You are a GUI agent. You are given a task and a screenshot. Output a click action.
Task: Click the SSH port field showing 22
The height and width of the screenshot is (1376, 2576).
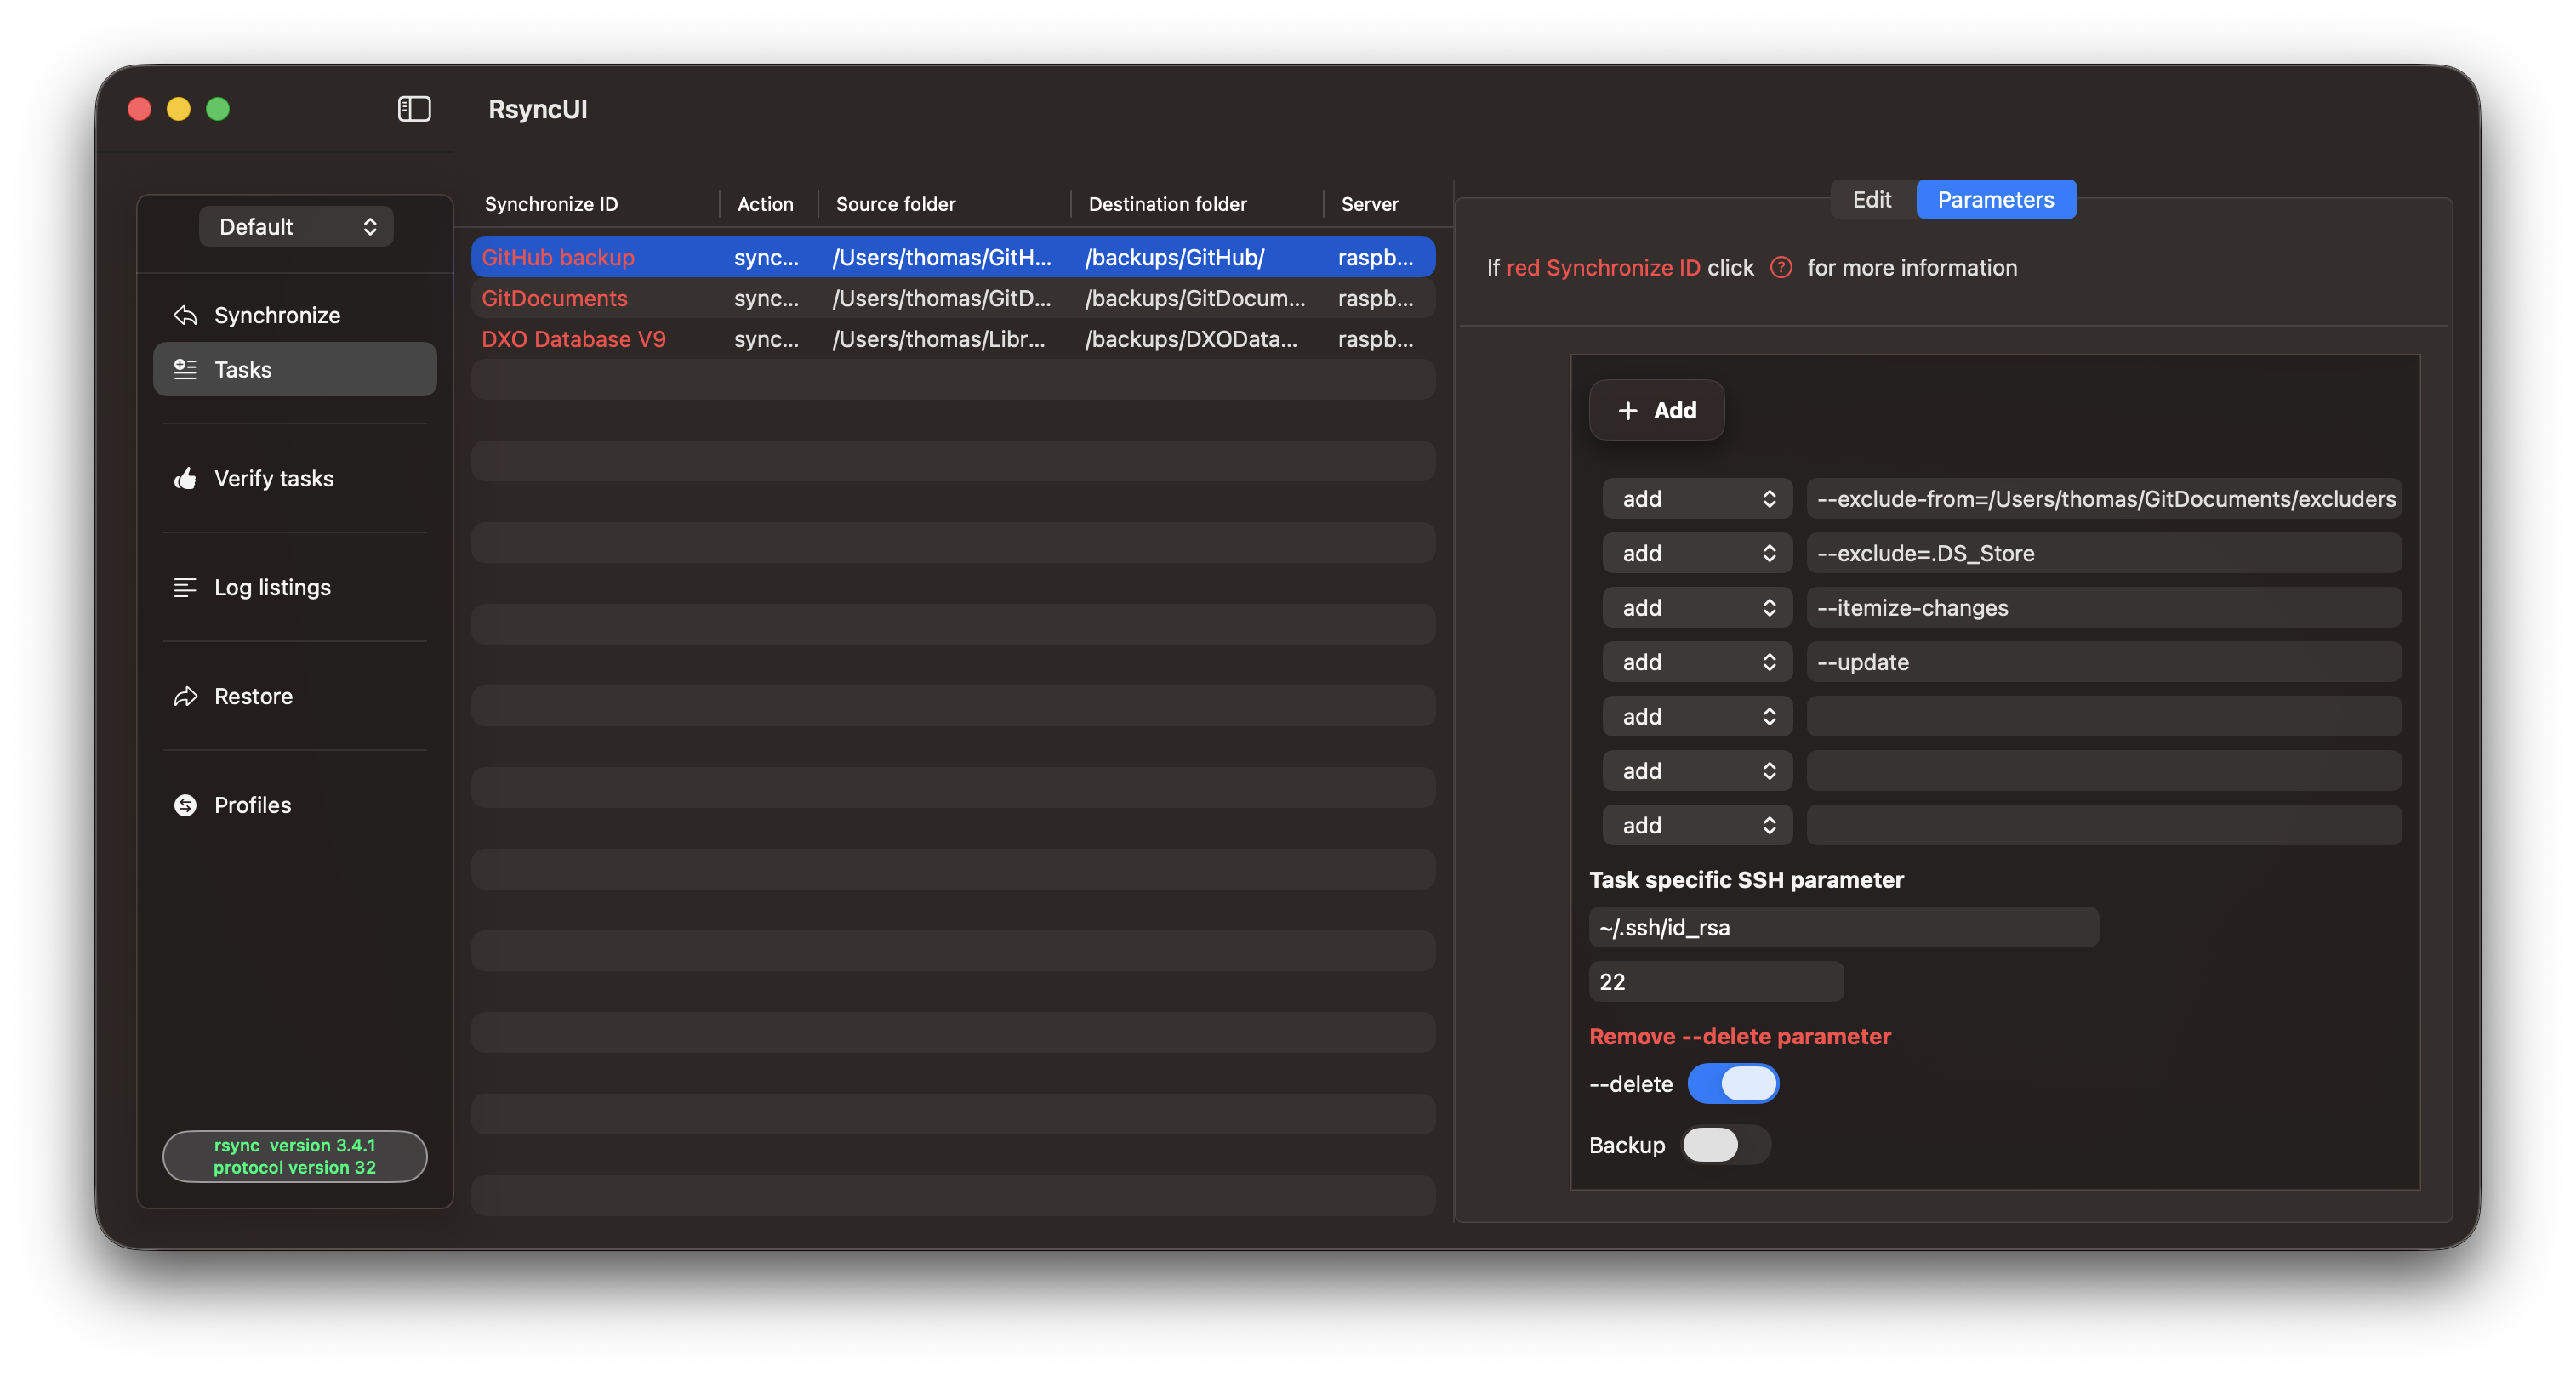click(1715, 981)
